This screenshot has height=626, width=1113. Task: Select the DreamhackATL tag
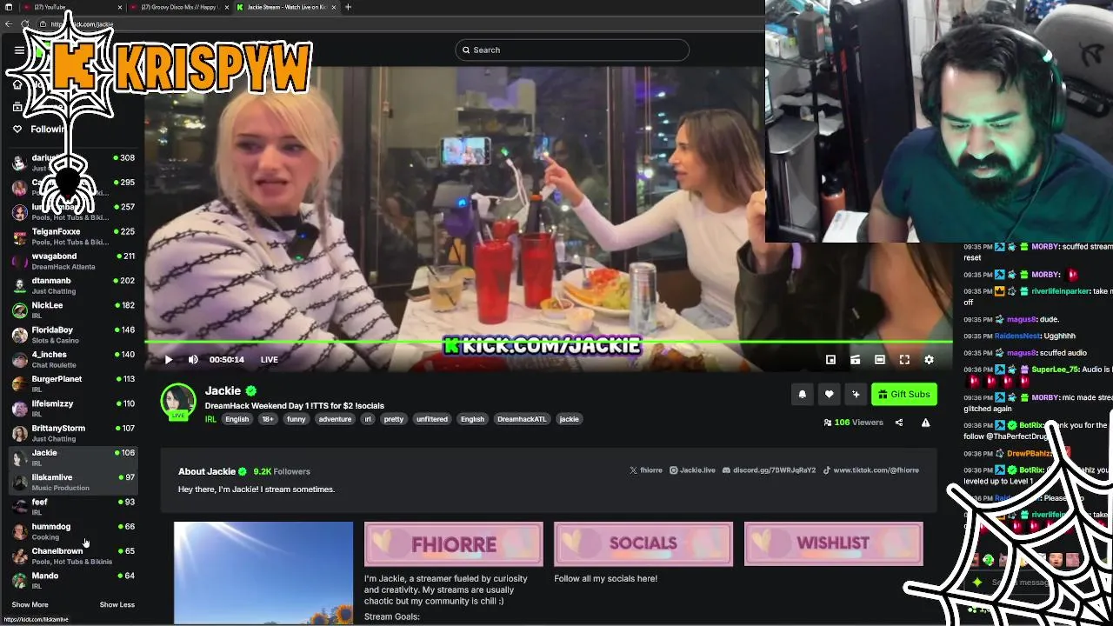pos(522,419)
